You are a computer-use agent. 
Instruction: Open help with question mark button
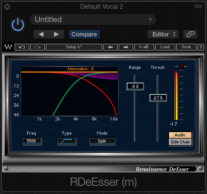click(201, 47)
